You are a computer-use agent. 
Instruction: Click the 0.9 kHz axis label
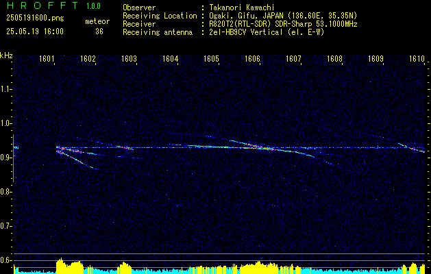5,158
